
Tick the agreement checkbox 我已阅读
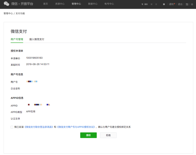pos(12,127)
